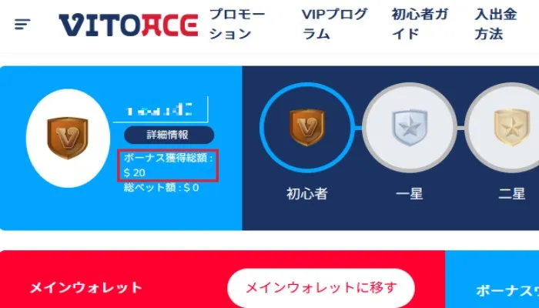Click the ボーナス獲得総額 $20 text

(x=168, y=166)
